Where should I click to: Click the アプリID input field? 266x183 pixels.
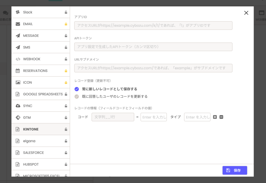coord(153,25)
